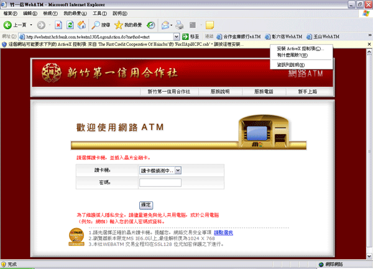The height and width of the screenshot is (269, 373).
Task: Open the 編輯 Edit menu
Action: 30,14
